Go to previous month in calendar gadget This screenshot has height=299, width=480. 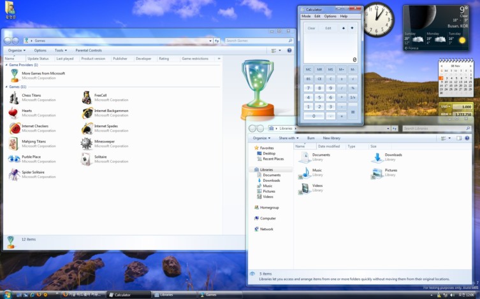pyautogui.click(x=441, y=66)
